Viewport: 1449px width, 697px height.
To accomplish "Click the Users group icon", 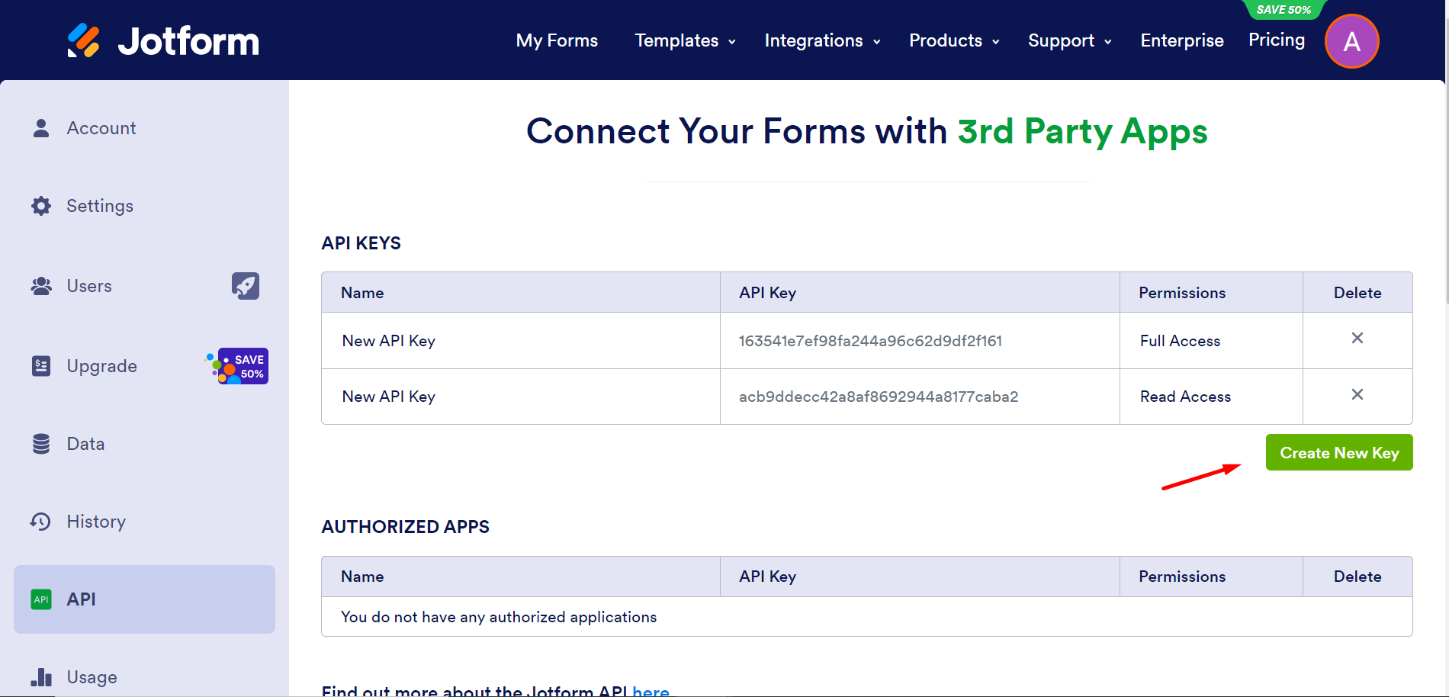I will (41, 286).
